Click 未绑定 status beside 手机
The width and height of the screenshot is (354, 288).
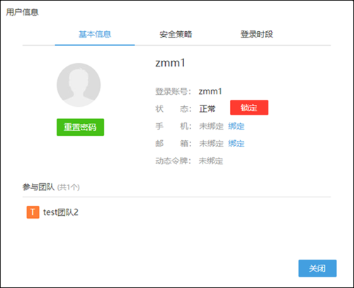[x=211, y=126]
